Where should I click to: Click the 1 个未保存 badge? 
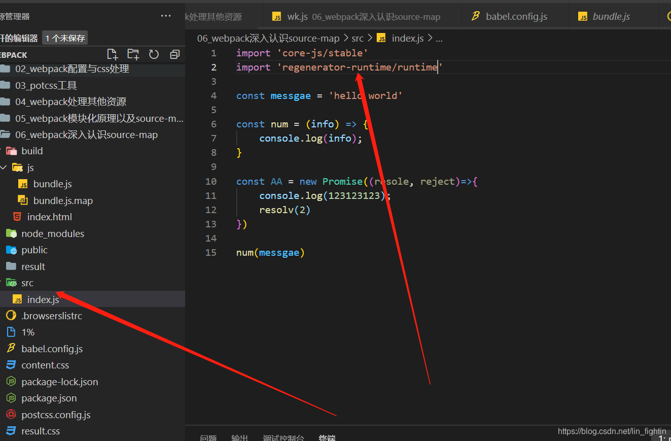tap(65, 38)
